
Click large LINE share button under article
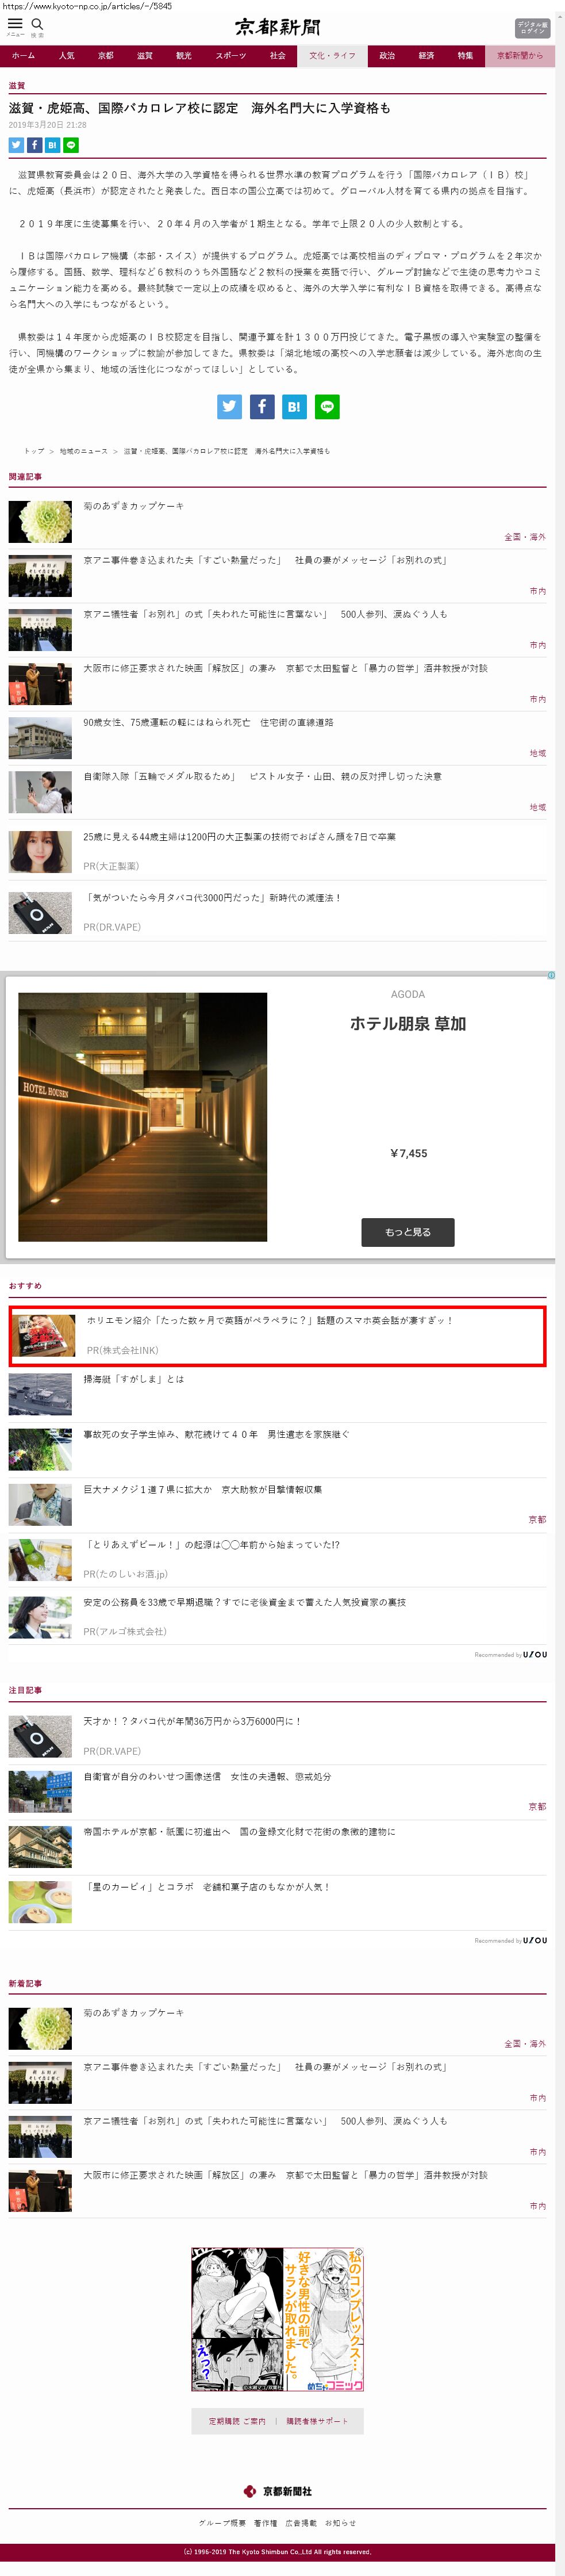[x=327, y=406]
